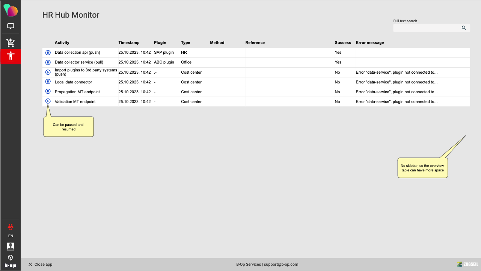Open the add-to-cart sidebar icon
Image resolution: width=481 pixels, height=271 pixels.
(11, 42)
